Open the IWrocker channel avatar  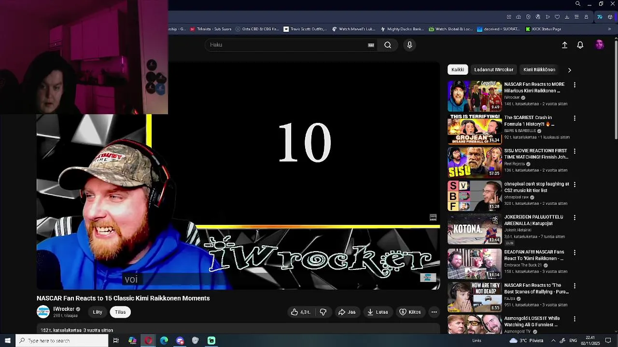click(43, 312)
